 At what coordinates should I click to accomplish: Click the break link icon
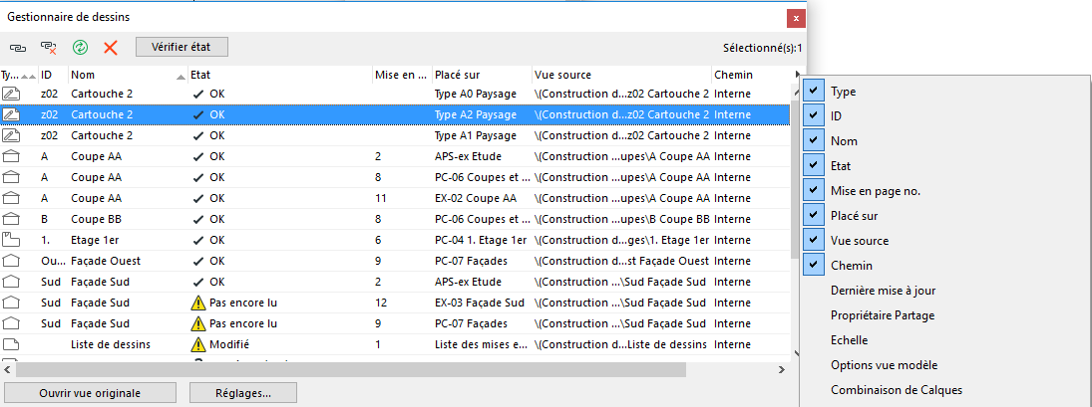pyautogui.click(x=48, y=47)
